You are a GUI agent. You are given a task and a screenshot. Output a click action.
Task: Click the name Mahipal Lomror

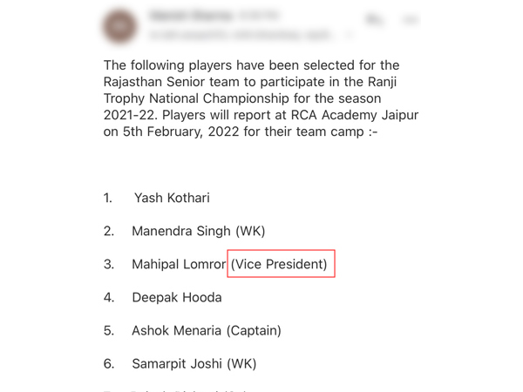point(178,264)
